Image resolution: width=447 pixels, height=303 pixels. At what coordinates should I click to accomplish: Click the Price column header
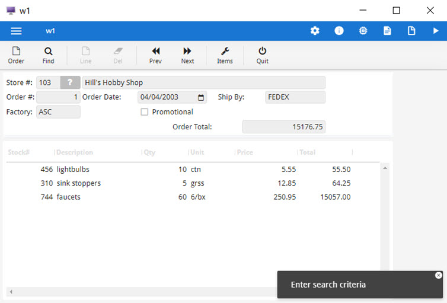click(245, 152)
